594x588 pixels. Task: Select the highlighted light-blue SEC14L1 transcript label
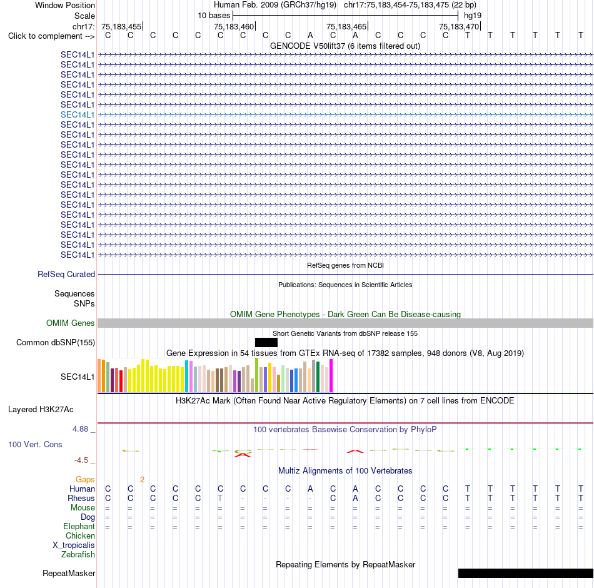78,114
